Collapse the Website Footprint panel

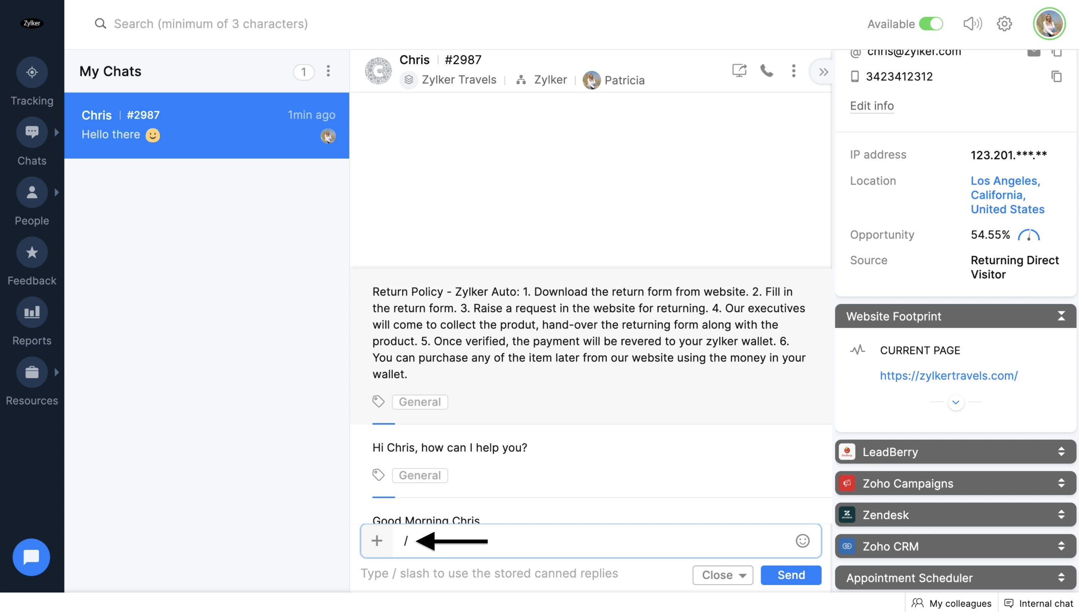pyautogui.click(x=1061, y=316)
